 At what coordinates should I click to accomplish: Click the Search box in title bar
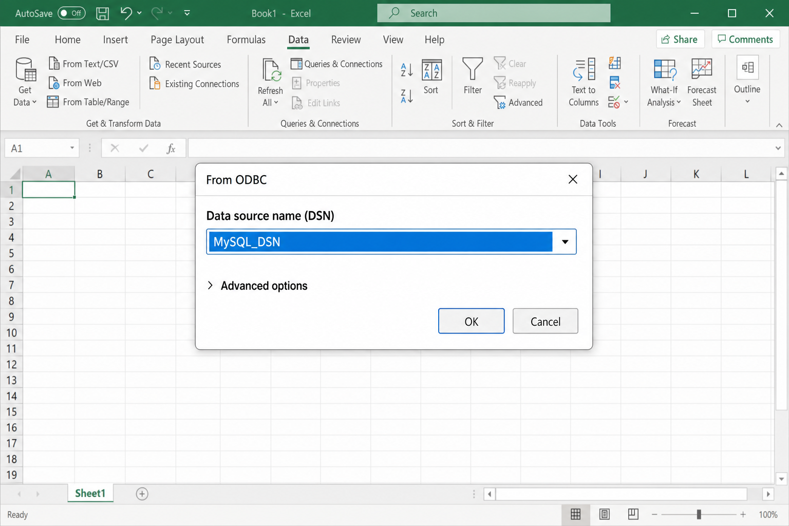tap(494, 13)
